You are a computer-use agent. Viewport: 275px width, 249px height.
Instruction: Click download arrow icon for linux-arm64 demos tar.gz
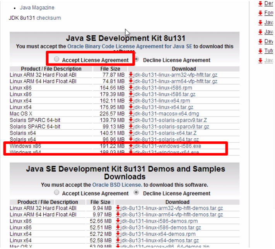[118, 215]
